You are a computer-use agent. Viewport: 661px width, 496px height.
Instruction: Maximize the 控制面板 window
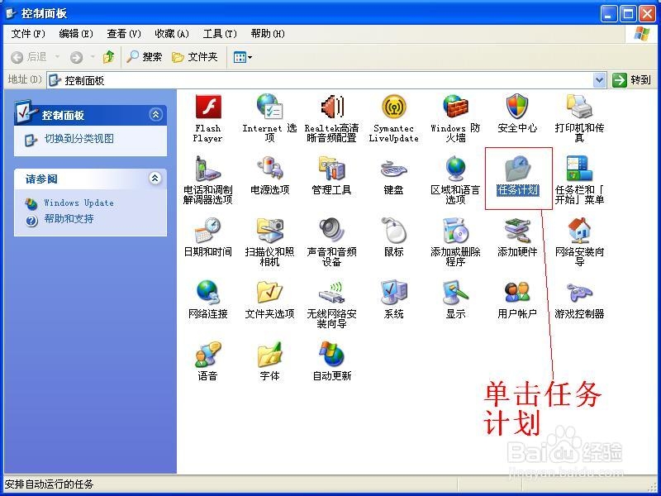[x=628, y=14]
